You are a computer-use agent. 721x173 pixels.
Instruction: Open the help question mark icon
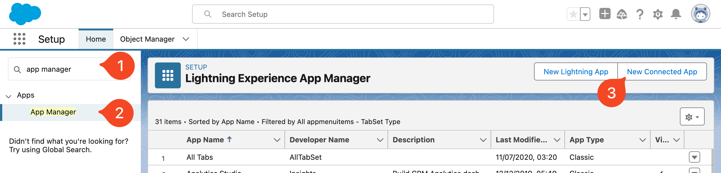[x=640, y=14]
